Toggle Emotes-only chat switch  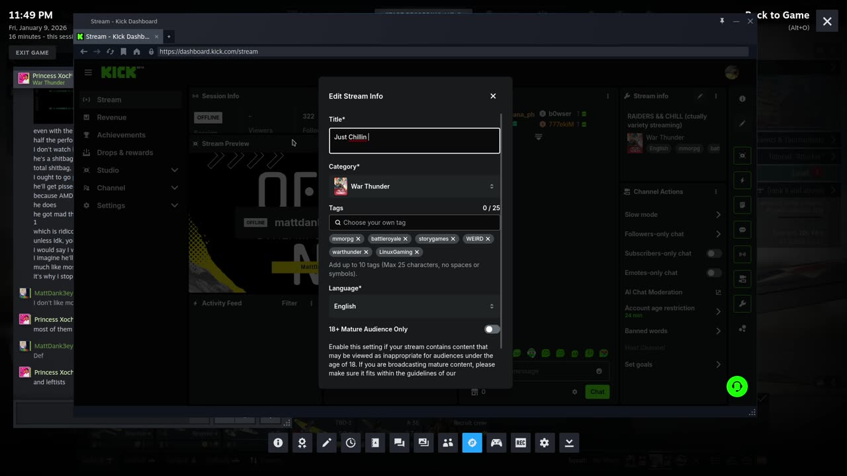[x=714, y=272]
